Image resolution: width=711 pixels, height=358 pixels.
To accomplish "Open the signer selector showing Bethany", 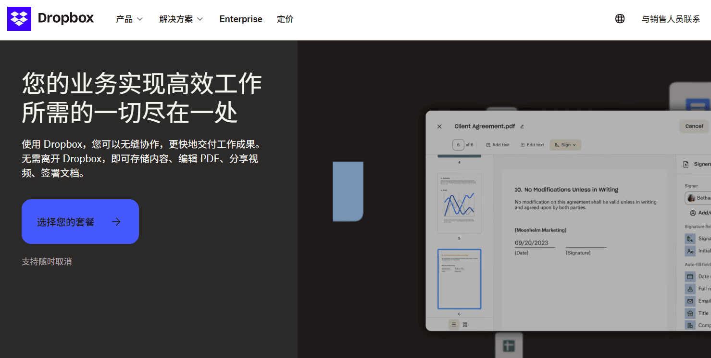I will tap(698, 198).
